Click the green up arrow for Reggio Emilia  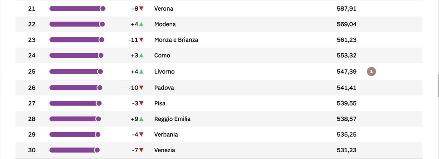(141, 119)
